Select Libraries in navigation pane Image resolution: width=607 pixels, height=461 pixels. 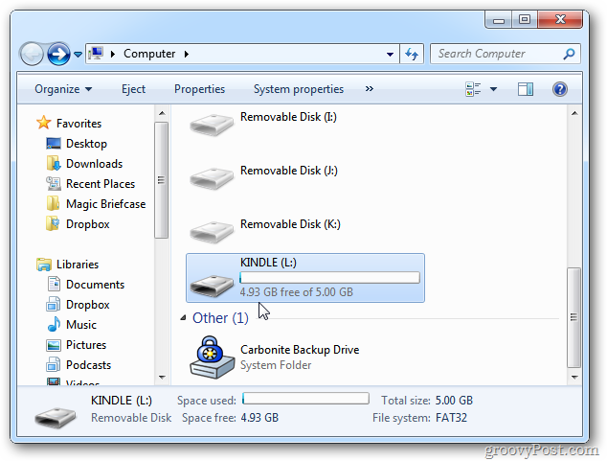point(78,265)
